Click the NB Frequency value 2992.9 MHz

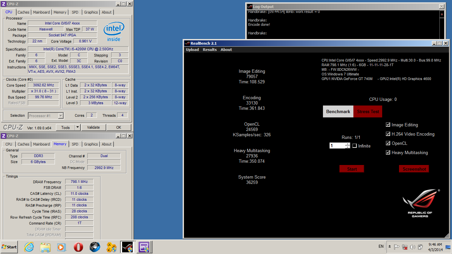pos(104,168)
